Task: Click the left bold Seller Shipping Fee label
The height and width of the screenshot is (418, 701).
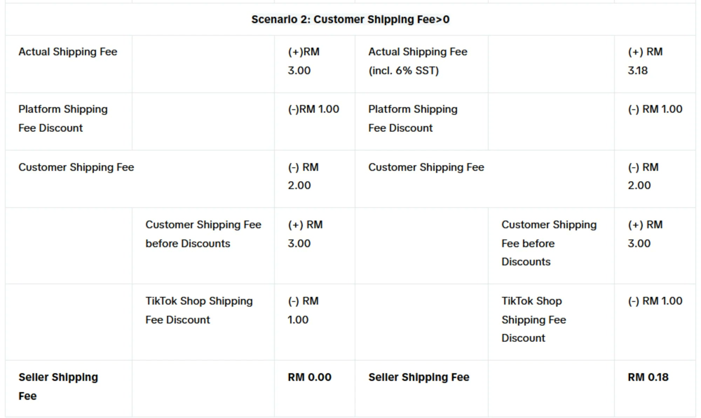Action: tap(58, 386)
